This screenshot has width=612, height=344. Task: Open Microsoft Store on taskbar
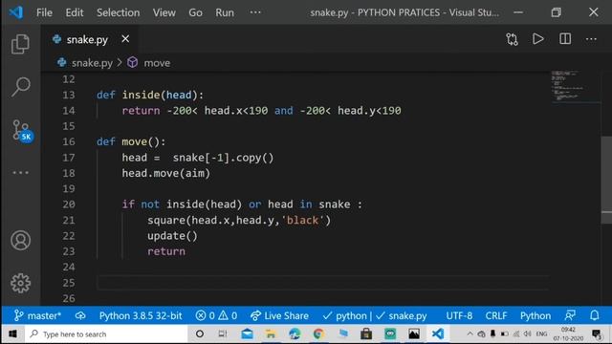pos(366,334)
